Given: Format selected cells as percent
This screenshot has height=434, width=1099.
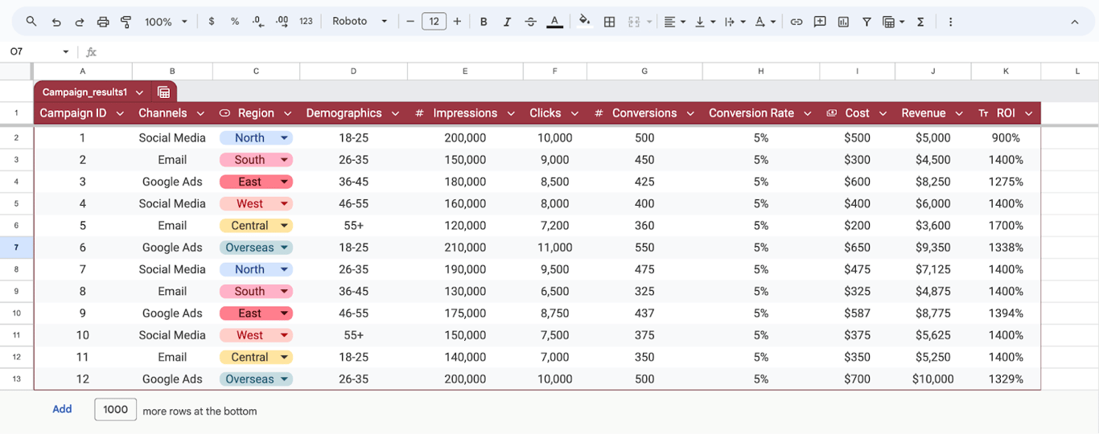Looking at the screenshot, I should point(235,22).
